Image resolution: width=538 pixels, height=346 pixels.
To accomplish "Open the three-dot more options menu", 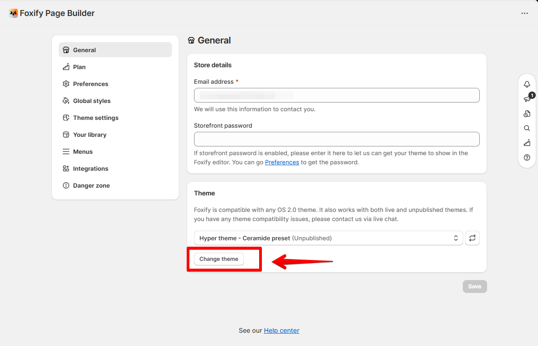I will coord(525,13).
